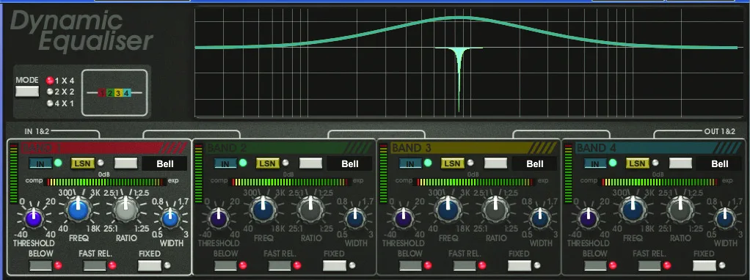Adjust Band 3 THRESHOLD knob
This screenshot has height=280, width=750.
coord(404,218)
